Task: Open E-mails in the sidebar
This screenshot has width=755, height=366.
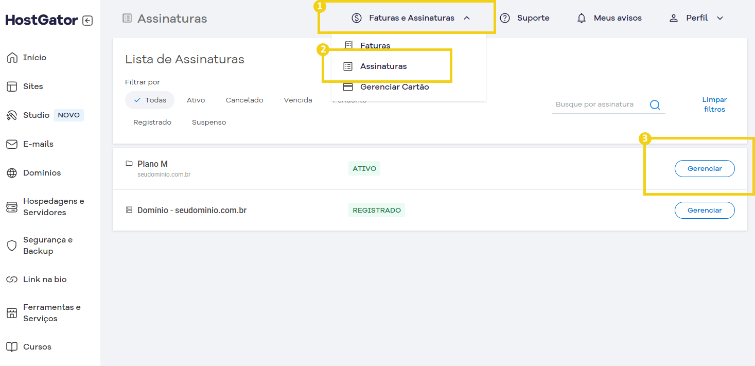Action: pyautogui.click(x=38, y=144)
